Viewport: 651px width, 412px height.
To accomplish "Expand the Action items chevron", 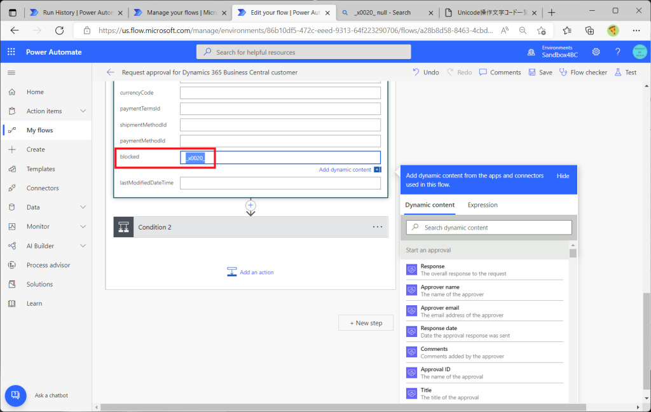I will point(83,111).
